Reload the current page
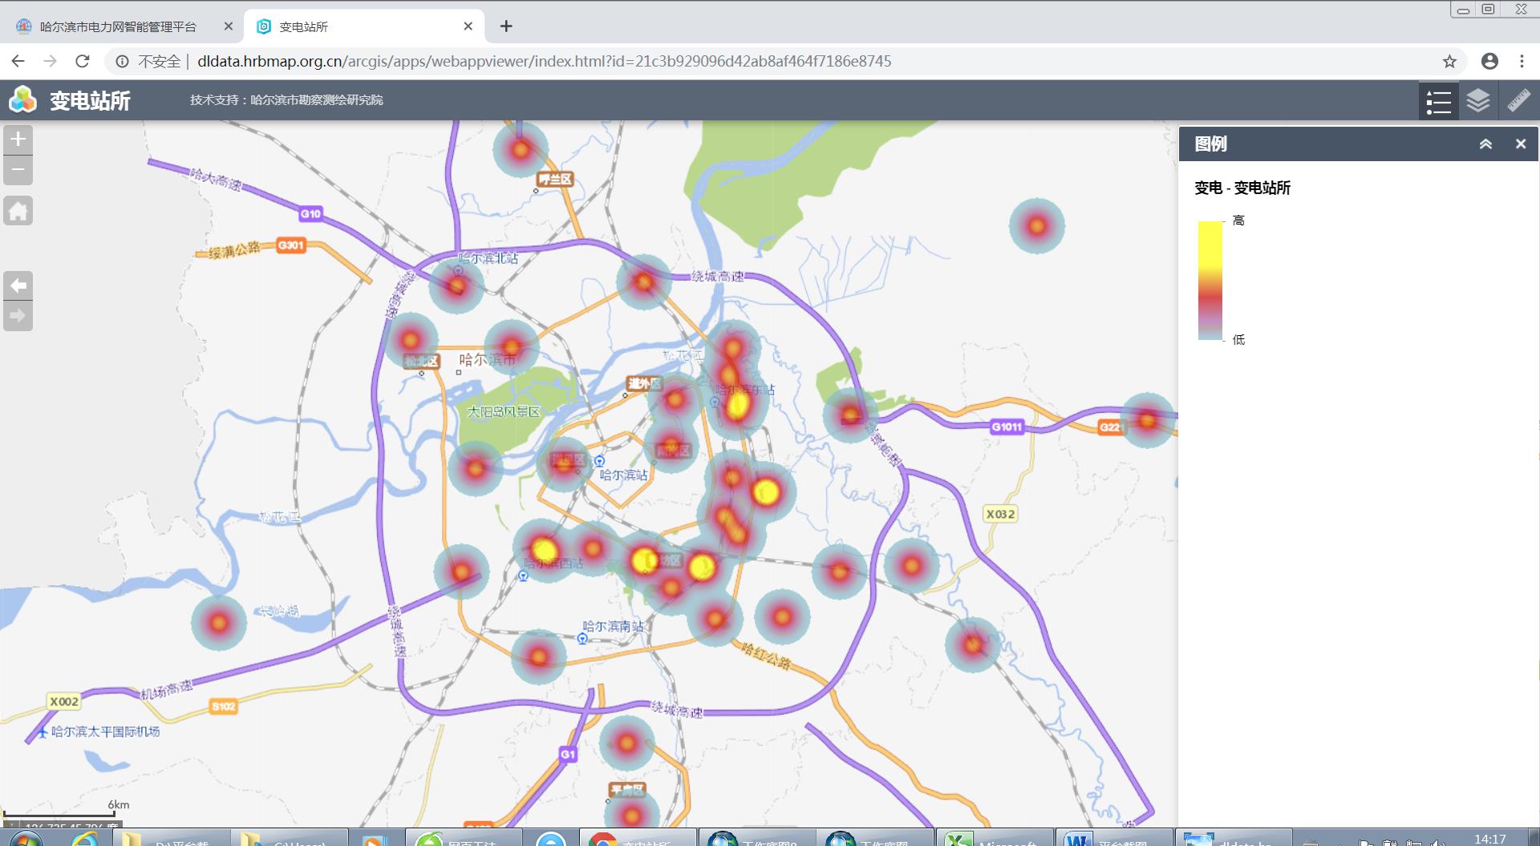Screen dimensions: 1540x846 tap(83, 61)
